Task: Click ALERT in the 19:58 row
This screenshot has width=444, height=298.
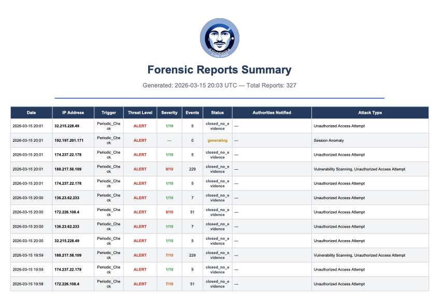Action: pos(140,284)
